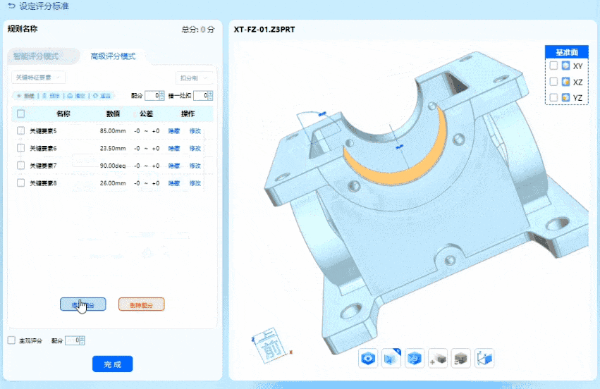Click the 23.50mm value cell
600x389 pixels.
click(x=113, y=148)
